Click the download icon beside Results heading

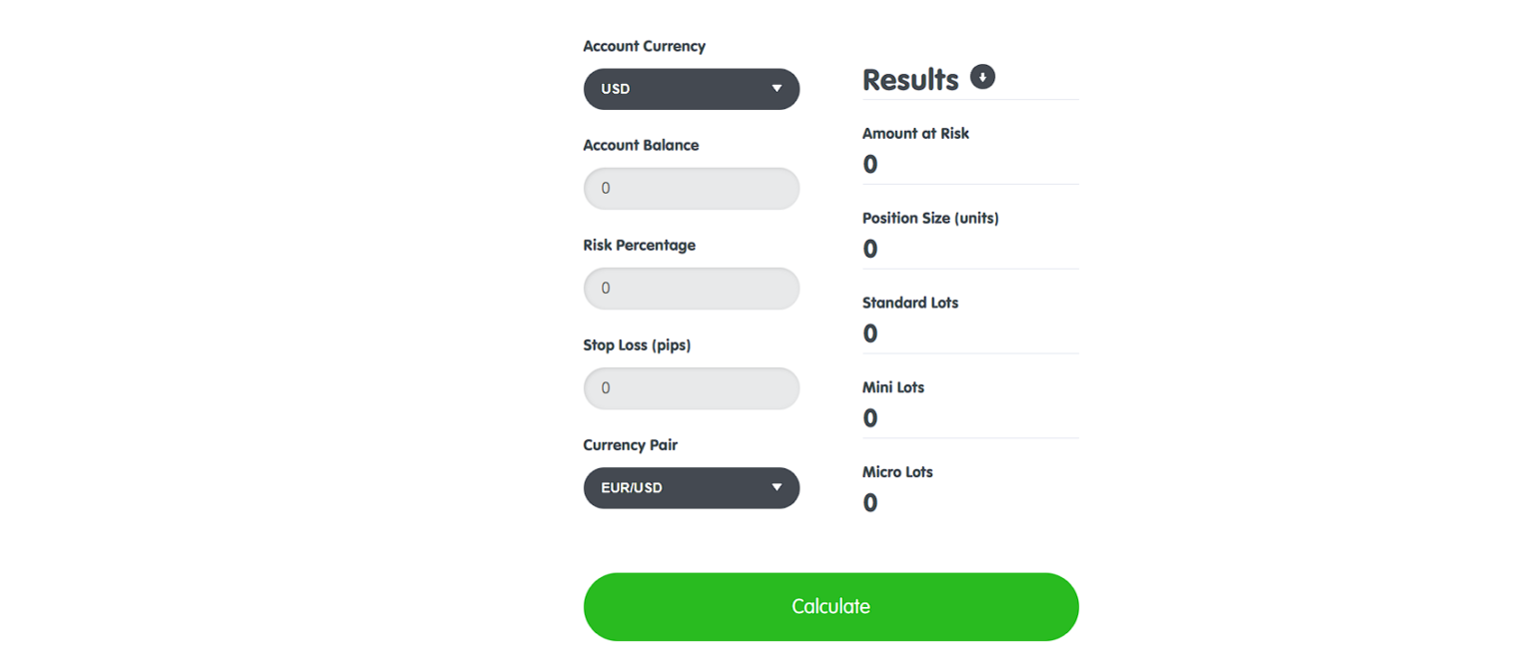(981, 77)
